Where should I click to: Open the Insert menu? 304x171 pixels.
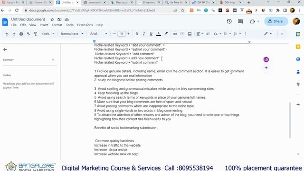(44, 25)
